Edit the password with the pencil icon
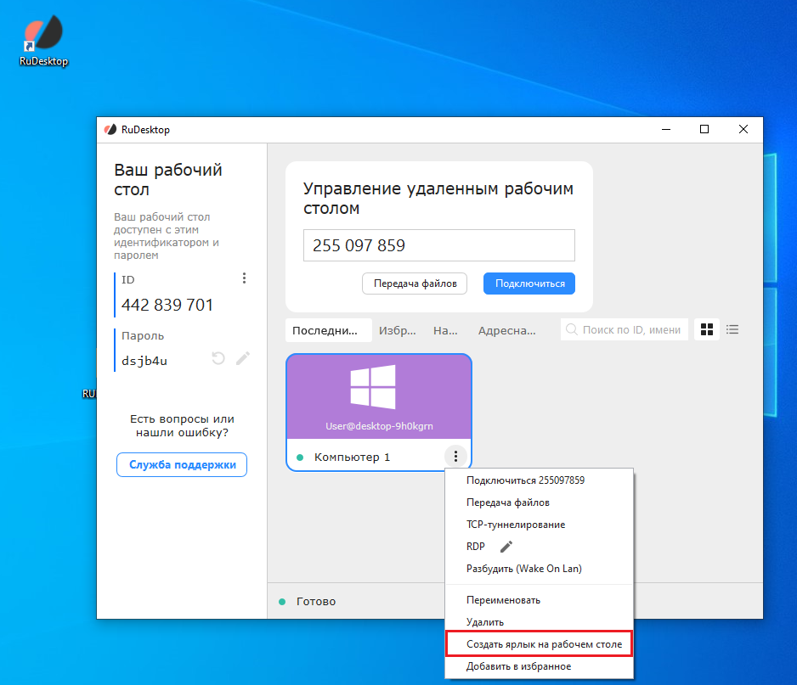797x685 pixels. [243, 358]
